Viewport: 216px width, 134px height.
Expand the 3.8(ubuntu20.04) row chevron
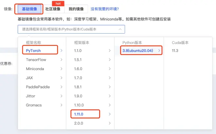point(159,51)
